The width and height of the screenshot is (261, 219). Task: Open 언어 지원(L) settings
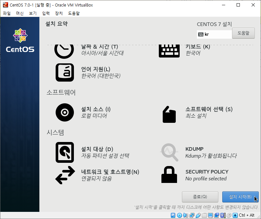click(x=96, y=69)
